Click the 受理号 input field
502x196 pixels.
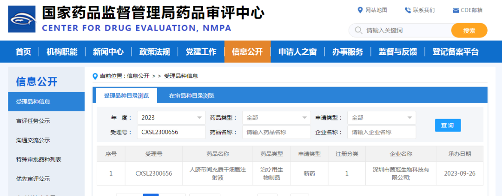pyautogui.click(x=171, y=132)
